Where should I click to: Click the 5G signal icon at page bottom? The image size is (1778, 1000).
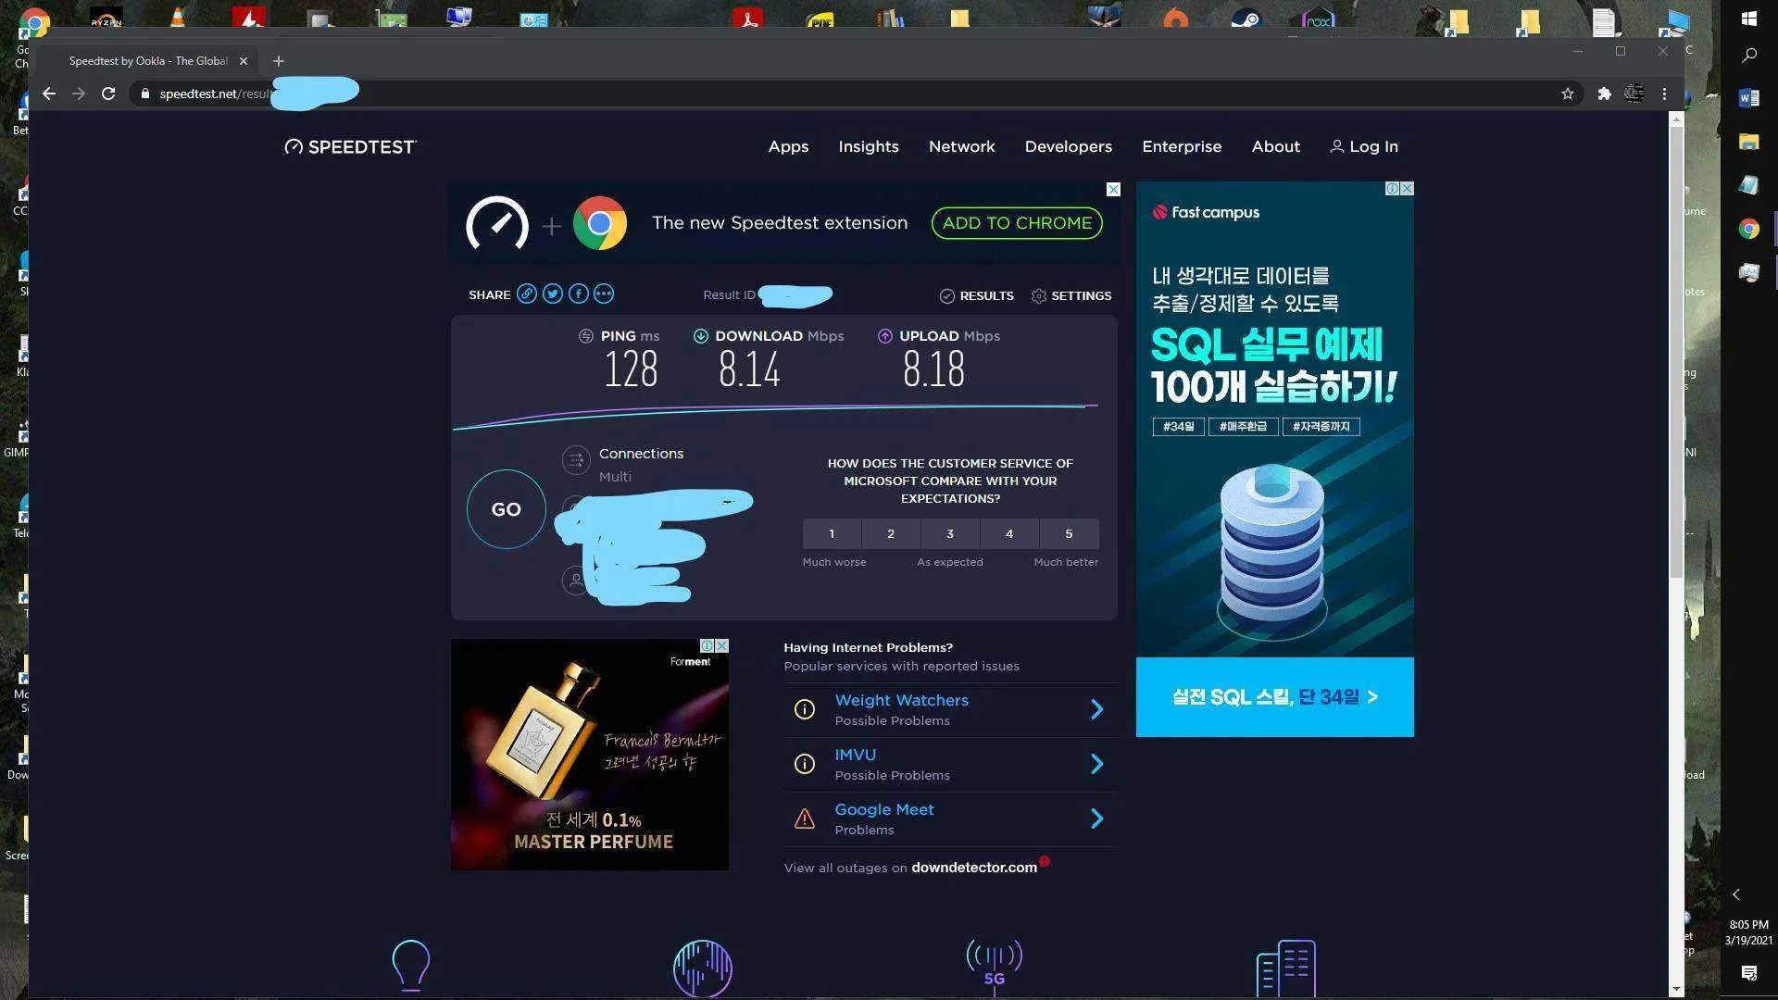tap(995, 966)
